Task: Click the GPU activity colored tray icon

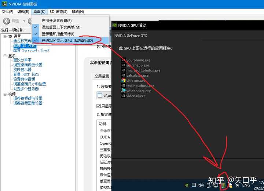Action: (223, 185)
